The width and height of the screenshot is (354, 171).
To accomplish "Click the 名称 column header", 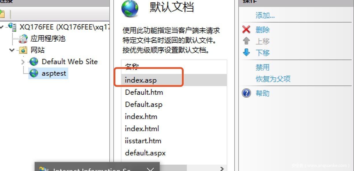I will pyautogui.click(x=132, y=67).
